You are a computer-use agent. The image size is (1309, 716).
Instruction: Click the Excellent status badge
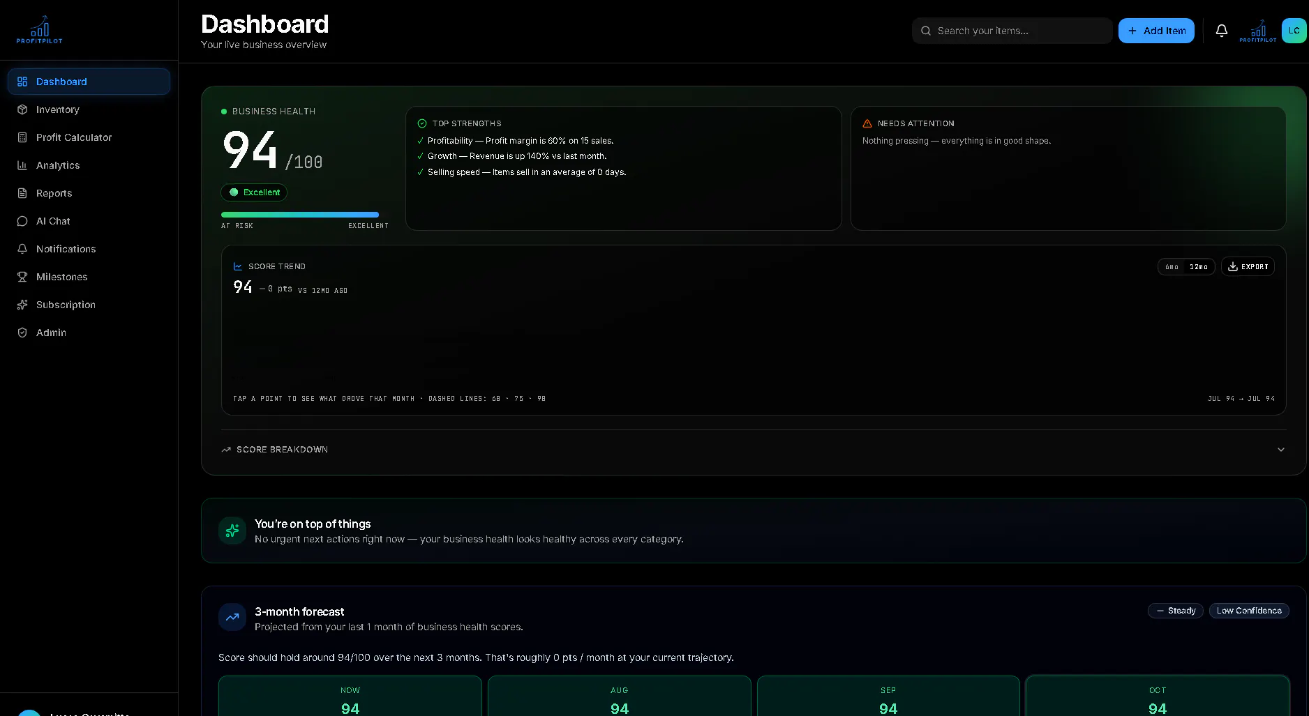pyautogui.click(x=254, y=192)
